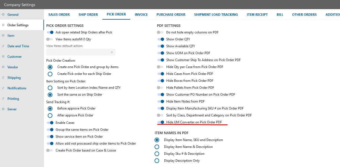Open the Other Orders tab
This screenshot has width=340, height=167.
(x=304, y=15)
